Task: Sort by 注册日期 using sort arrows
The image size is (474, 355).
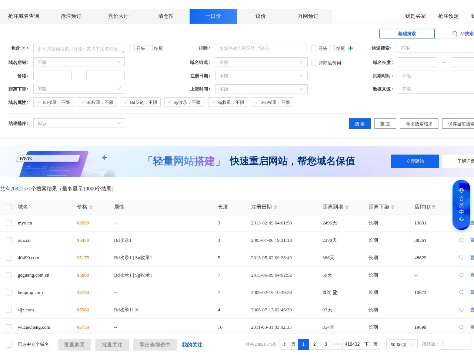Action: pyautogui.click(x=275, y=207)
